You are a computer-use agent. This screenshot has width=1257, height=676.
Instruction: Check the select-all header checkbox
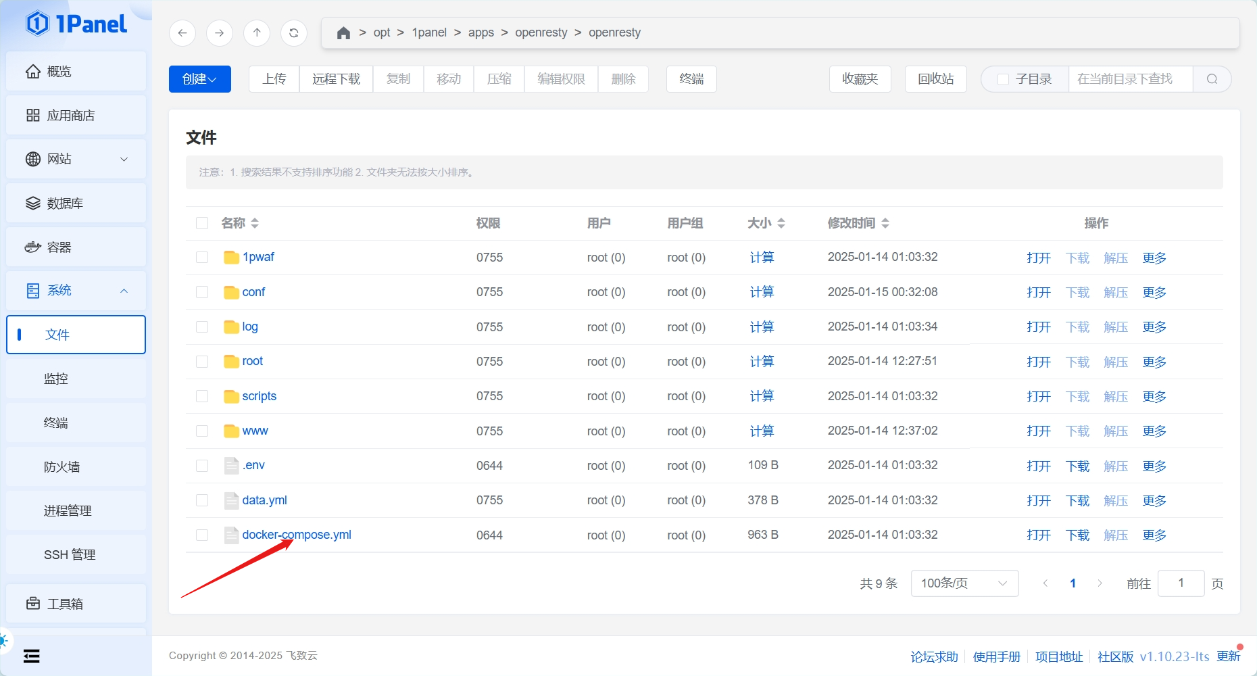coord(202,223)
